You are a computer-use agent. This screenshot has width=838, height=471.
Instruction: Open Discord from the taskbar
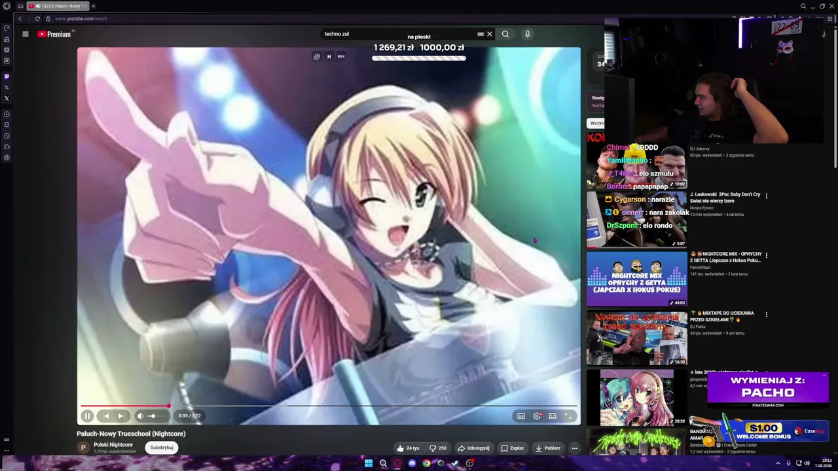click(x=412, y=463)
